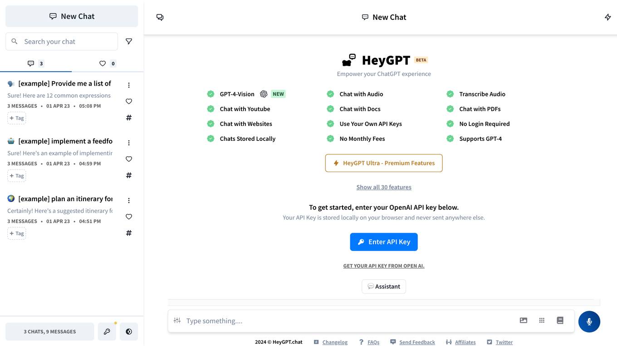Favorite the 'plan an itinerary' chat

(x=129, y=216)
